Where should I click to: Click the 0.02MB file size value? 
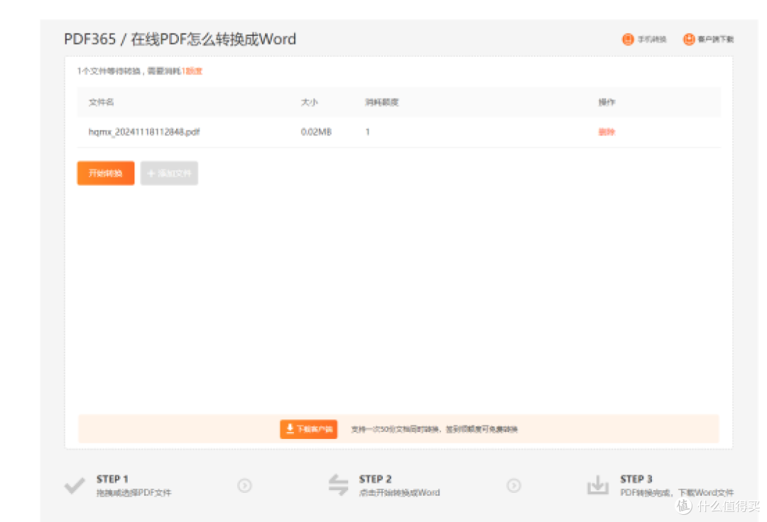316,132
